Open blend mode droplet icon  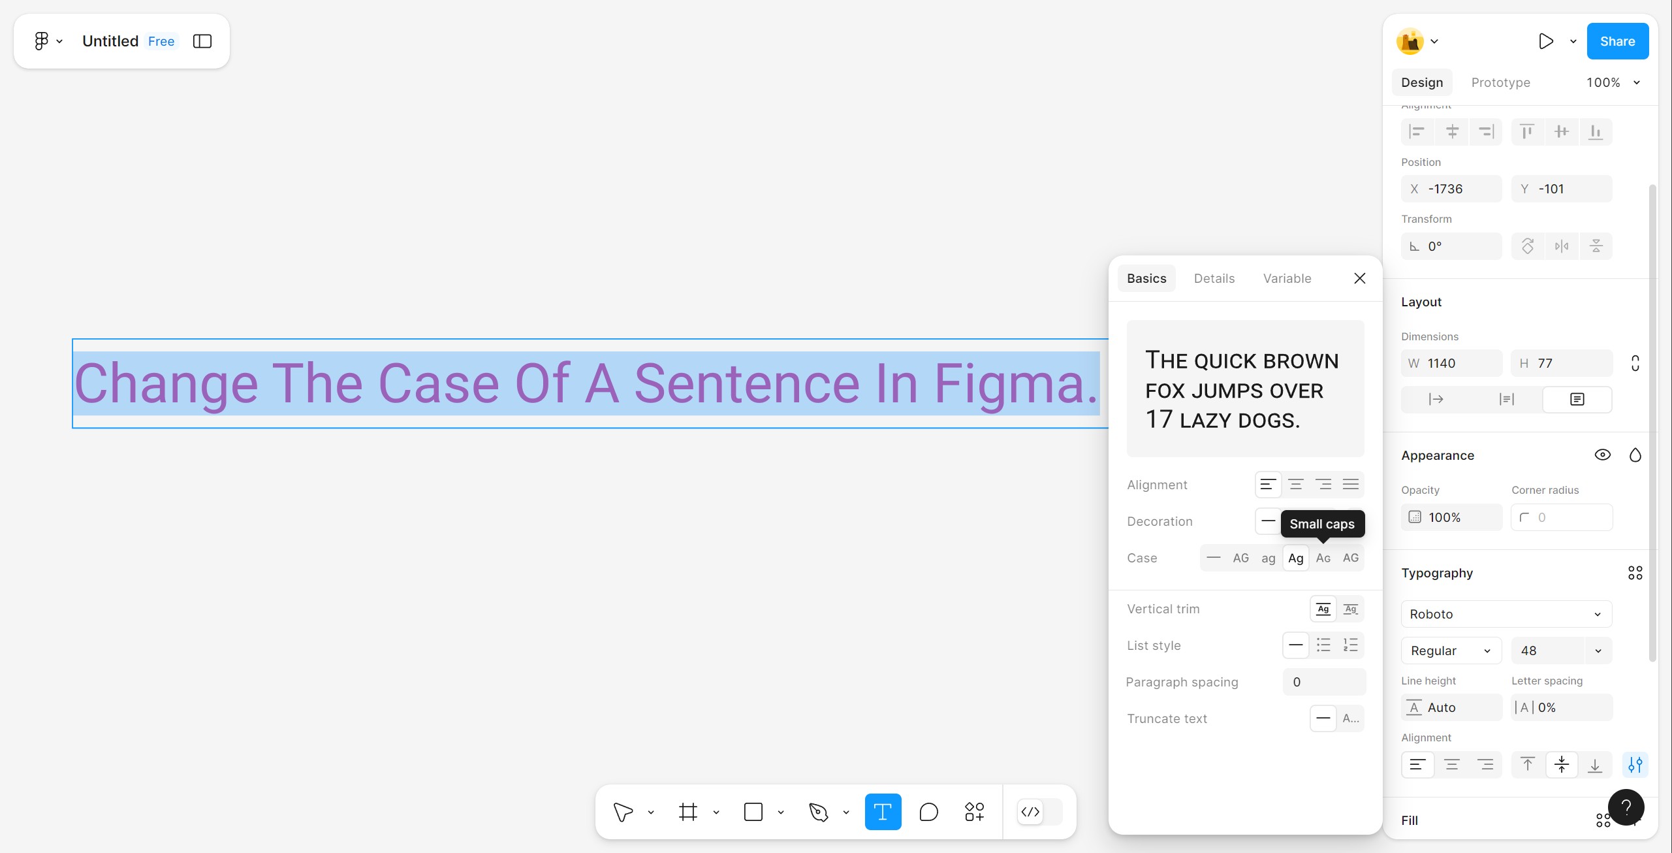pyautogui.click(x=1635, y=455)
